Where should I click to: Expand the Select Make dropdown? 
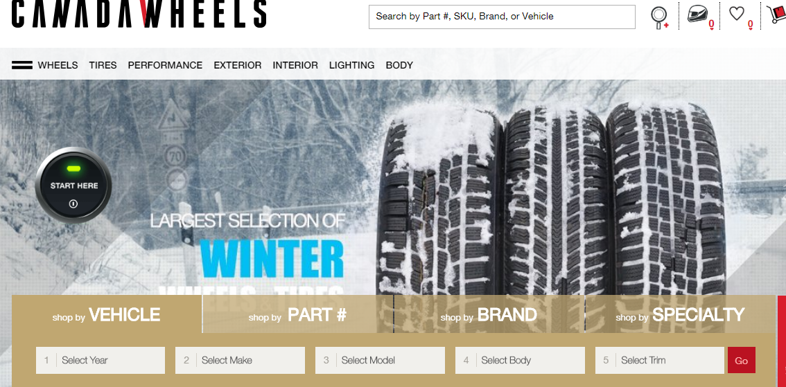(x=240, y=360)
